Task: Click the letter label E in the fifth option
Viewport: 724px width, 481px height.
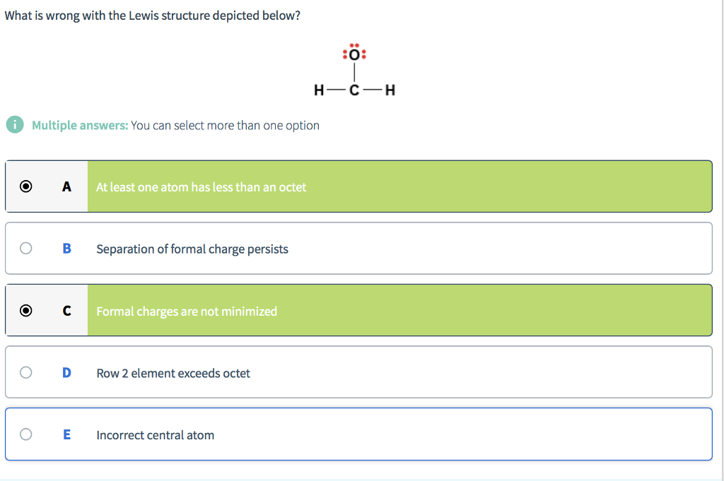Action: [x=66, y=434]
